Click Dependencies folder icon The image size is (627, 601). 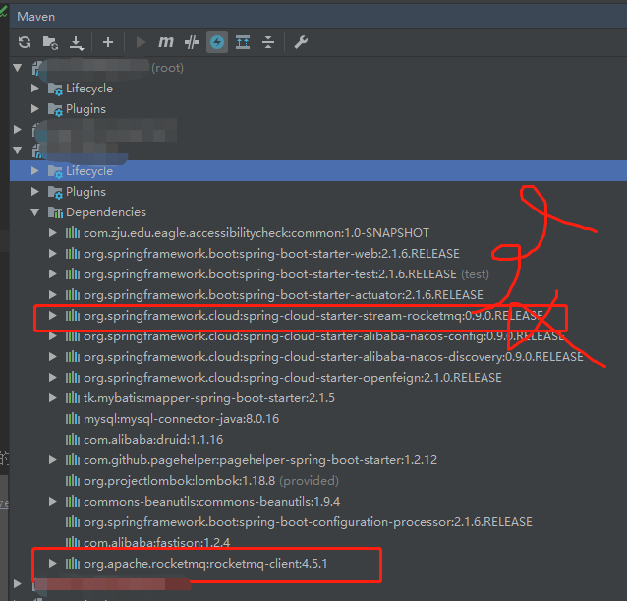[55, 212]
